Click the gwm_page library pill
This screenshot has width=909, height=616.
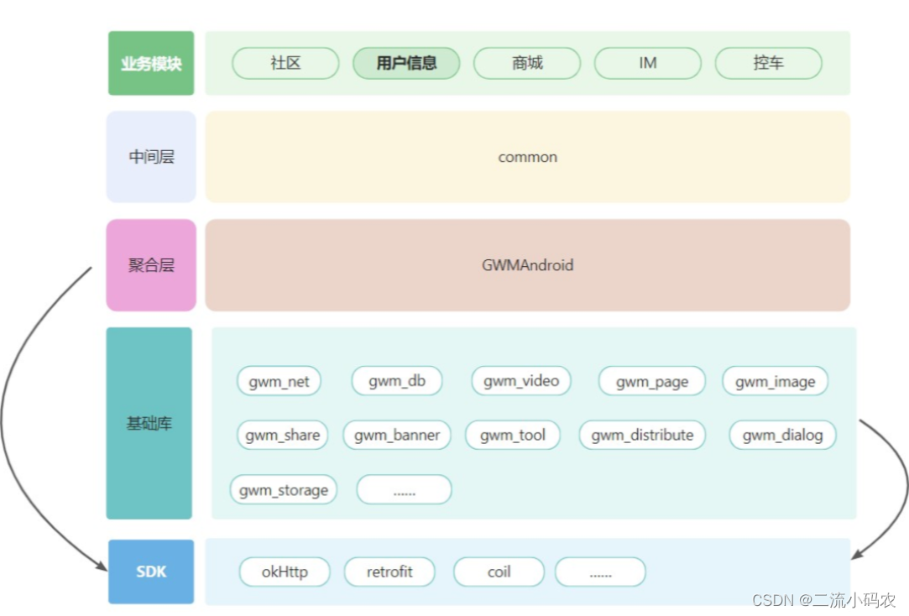(651, 381)
